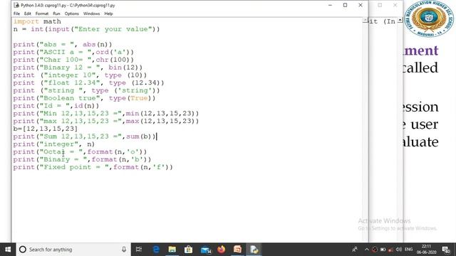Click the search box microphone icon

click(124, 250)
